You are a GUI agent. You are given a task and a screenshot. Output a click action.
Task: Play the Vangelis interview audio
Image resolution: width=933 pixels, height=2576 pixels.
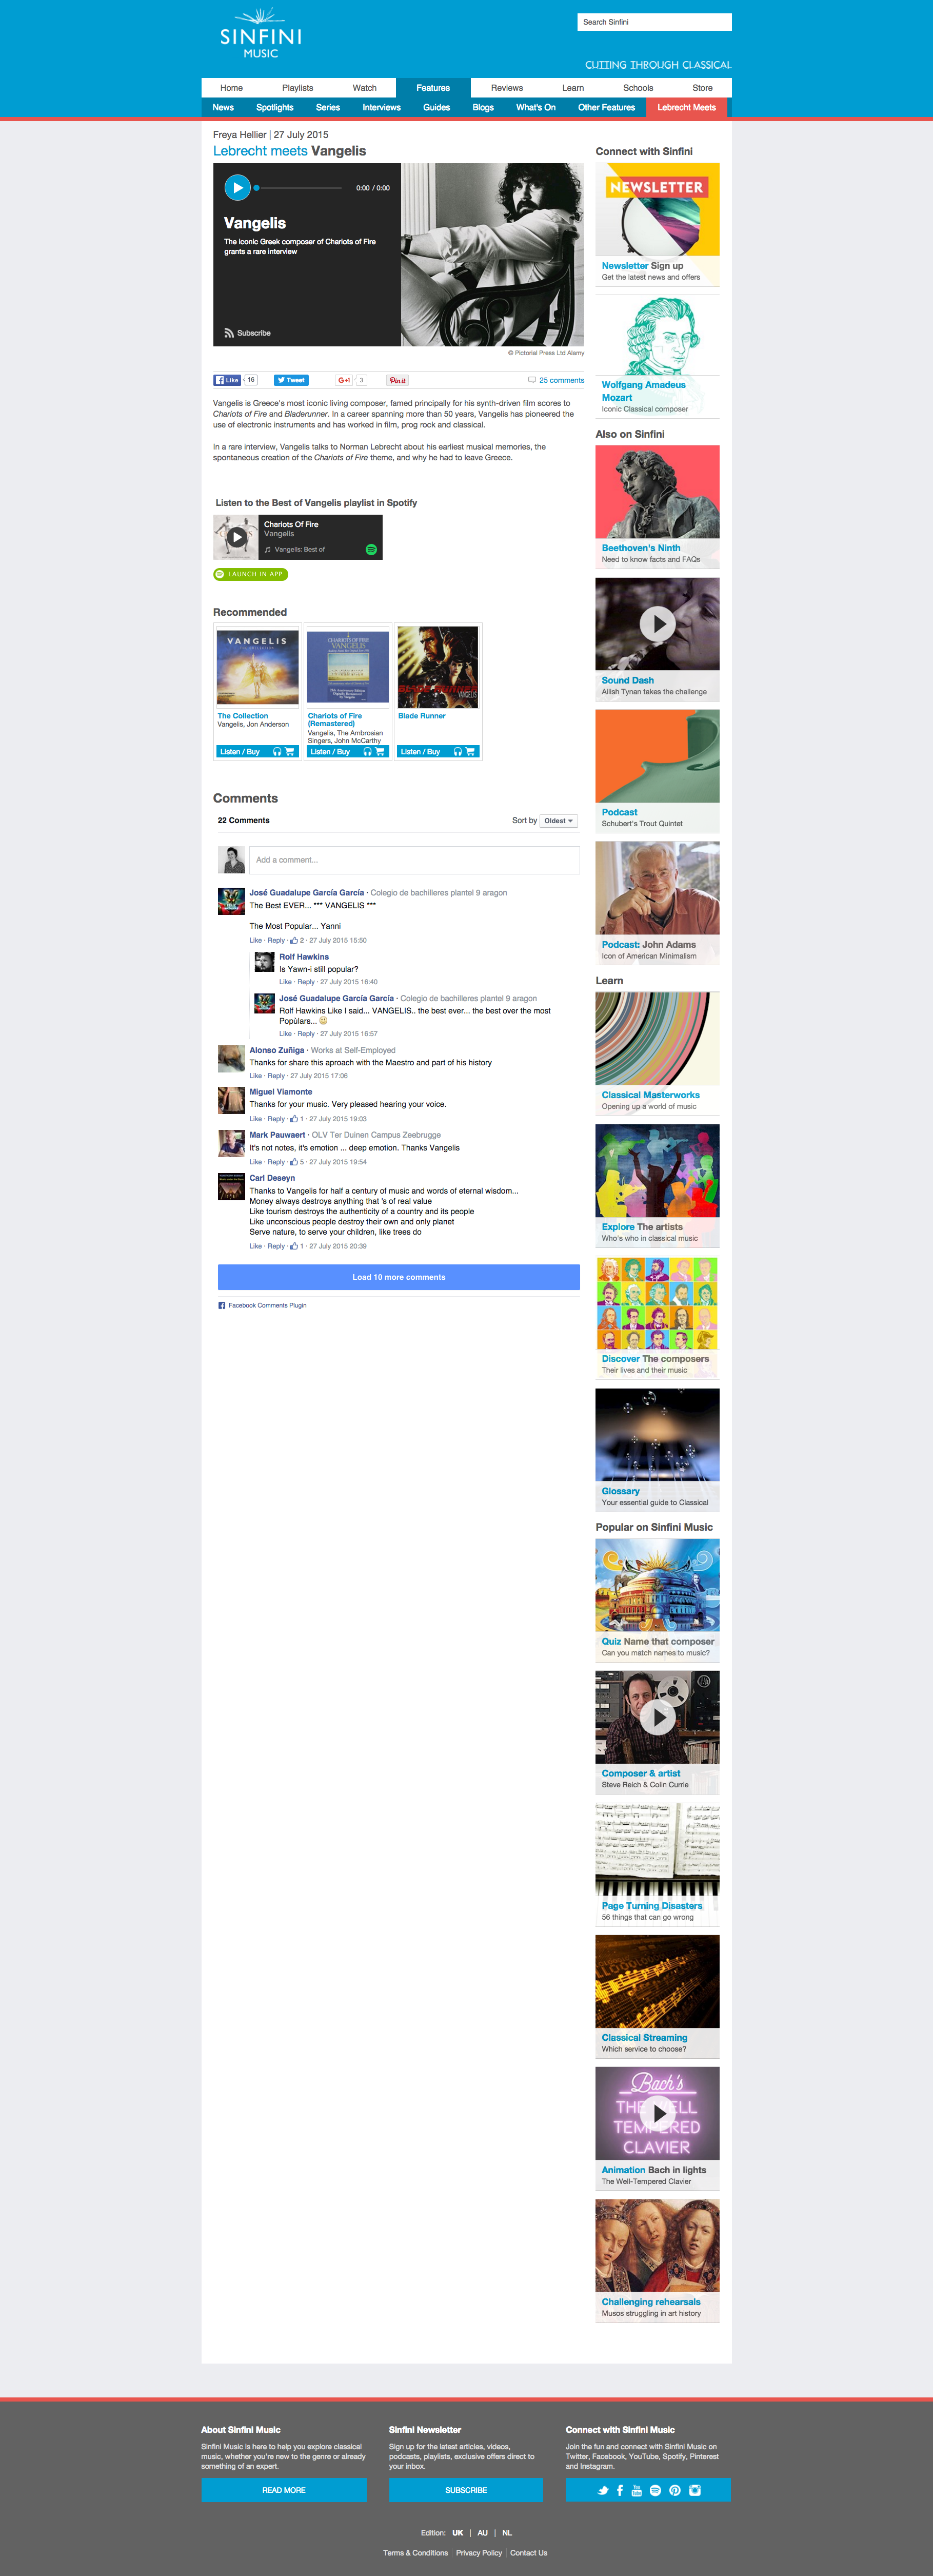coord(237,187)
